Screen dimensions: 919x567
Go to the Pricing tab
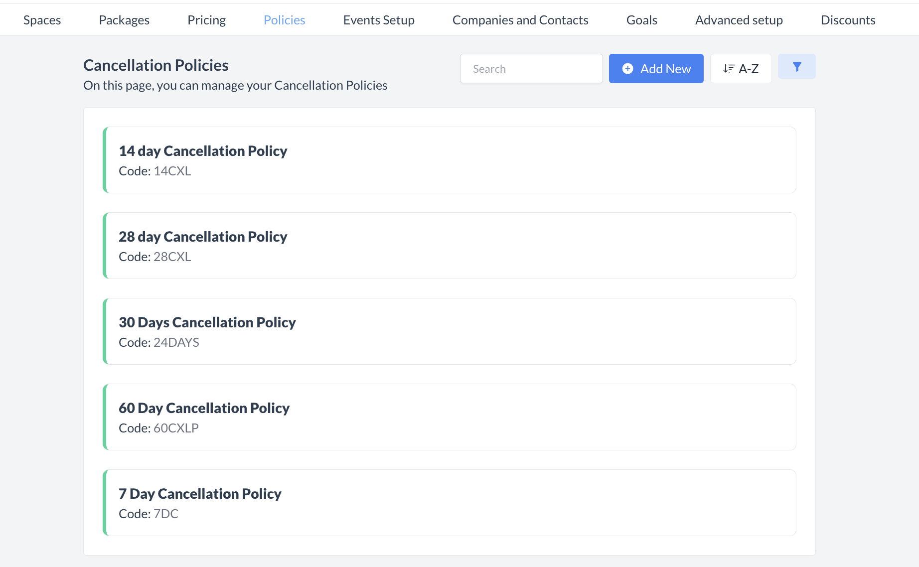206,20
